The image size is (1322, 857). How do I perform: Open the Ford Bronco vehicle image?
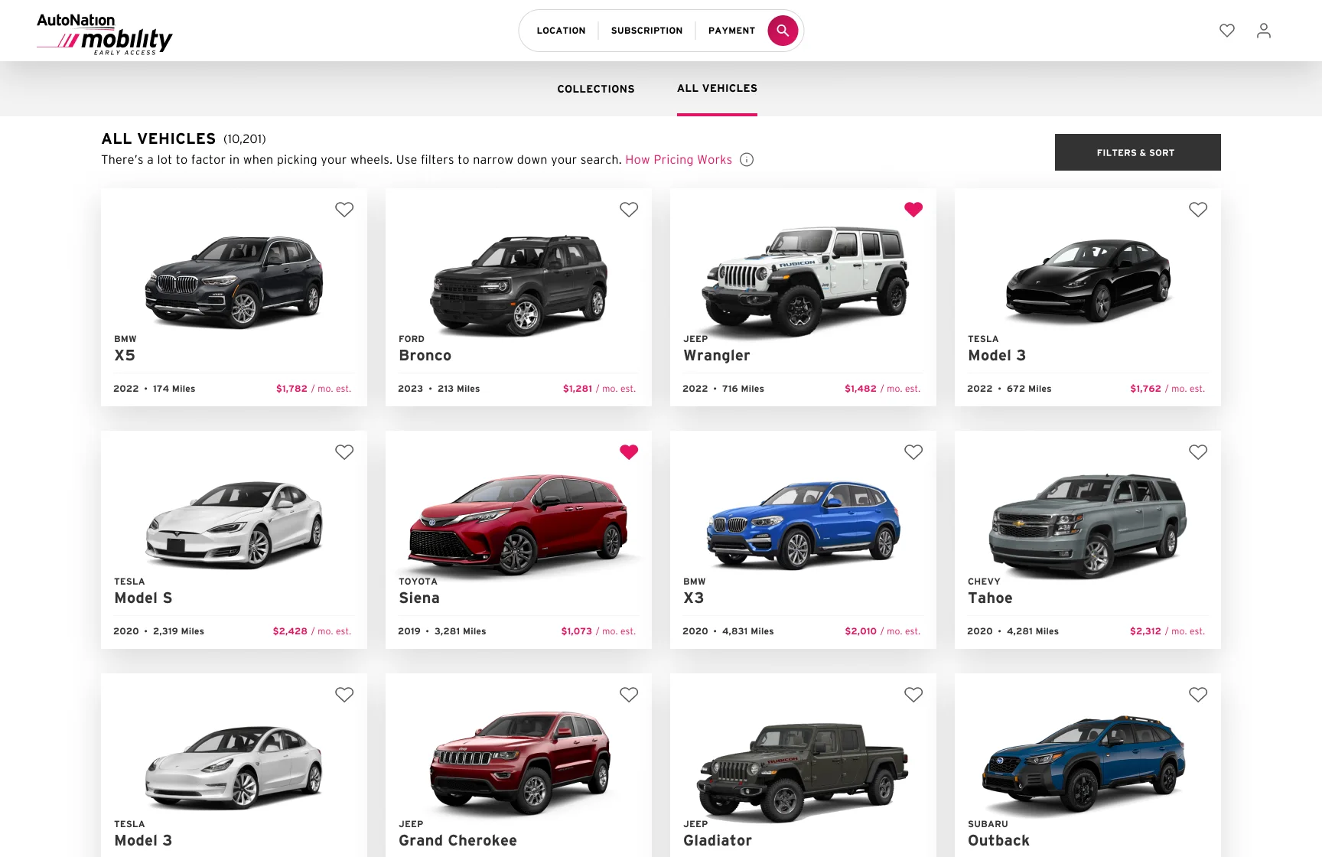[519, 285]
